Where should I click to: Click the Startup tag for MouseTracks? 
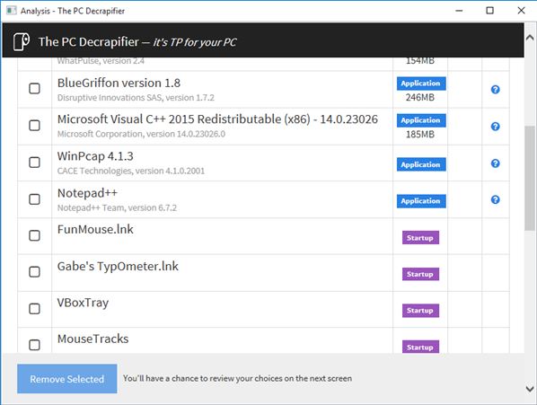pyautogui.click(x=420, y=347)
